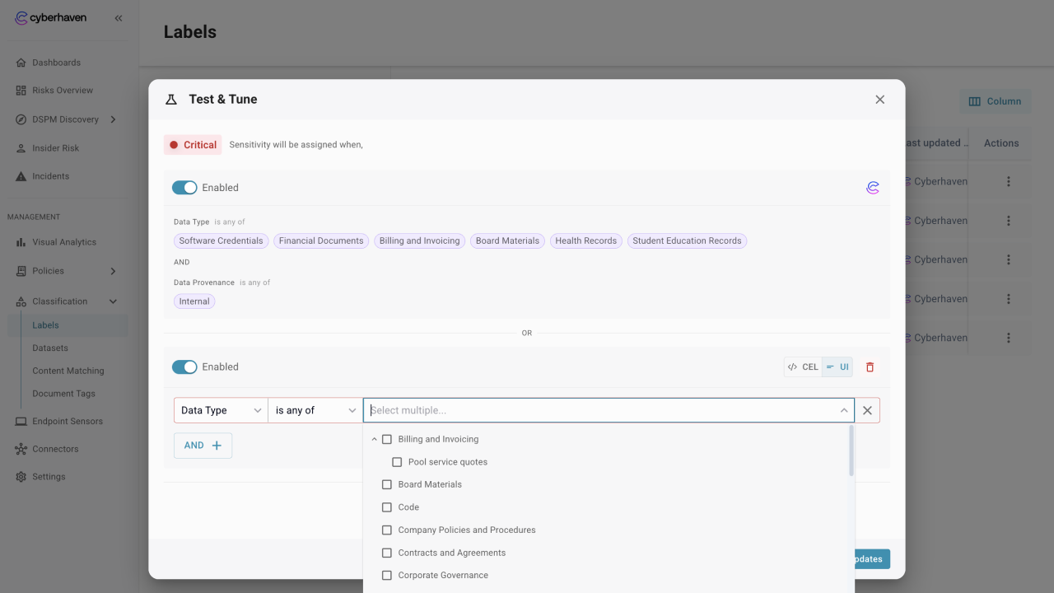Turn off the second rule's Enabled toggle
The image size is (1054, 593).
tap(184, 367)
